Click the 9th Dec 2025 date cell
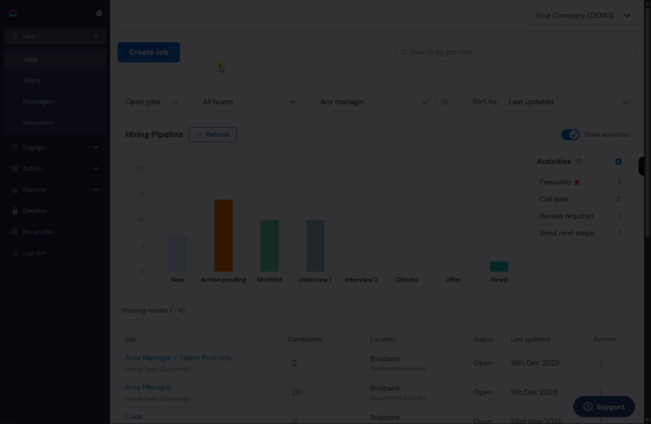 534,392
